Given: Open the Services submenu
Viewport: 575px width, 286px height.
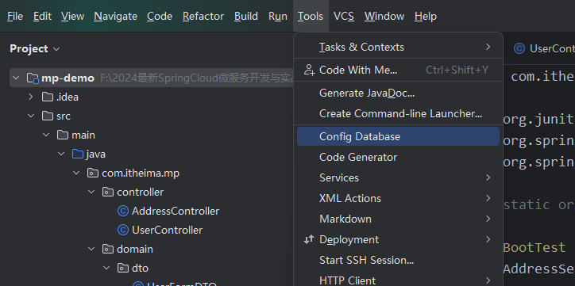Looking at the screenshot, I should tap(398, 177).
